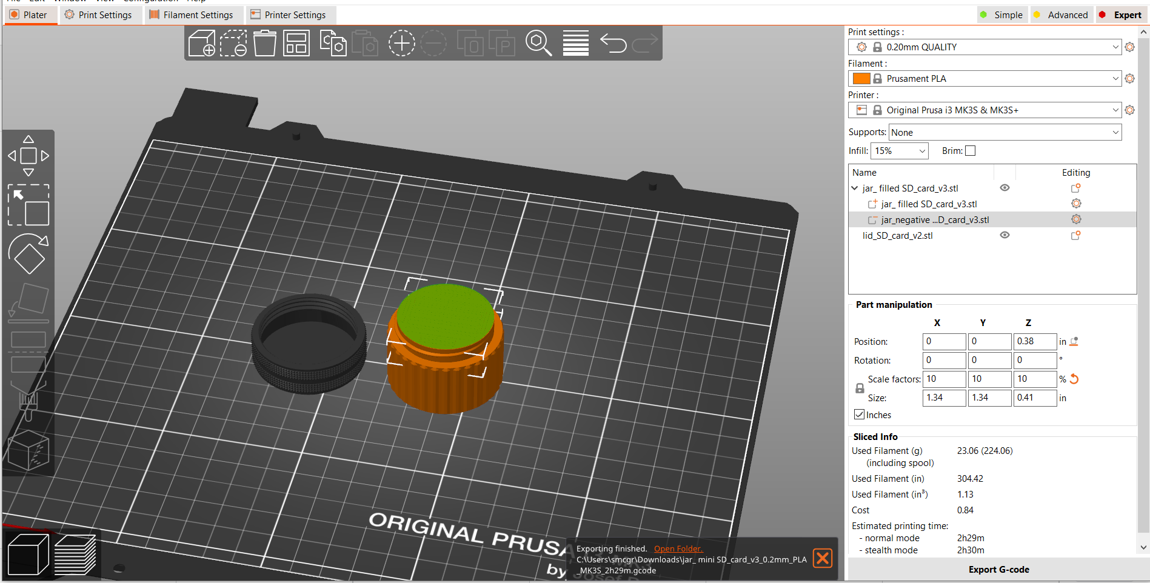Open Folder link in the export notification
The image size is (1150, 583).
[x=678, y=548]
